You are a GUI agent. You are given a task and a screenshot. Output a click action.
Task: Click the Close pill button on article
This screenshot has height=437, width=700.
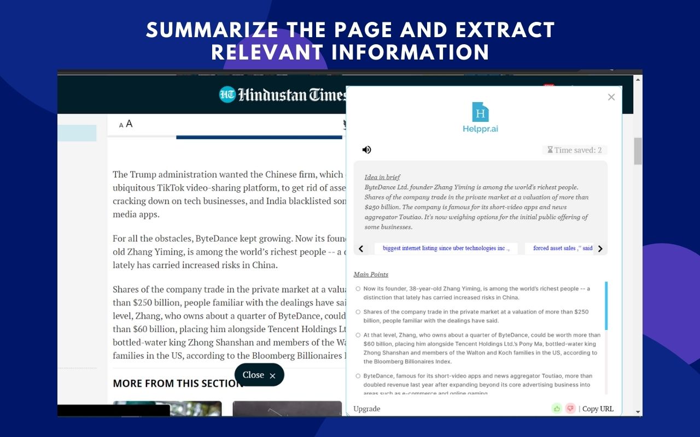pos(259,375)
